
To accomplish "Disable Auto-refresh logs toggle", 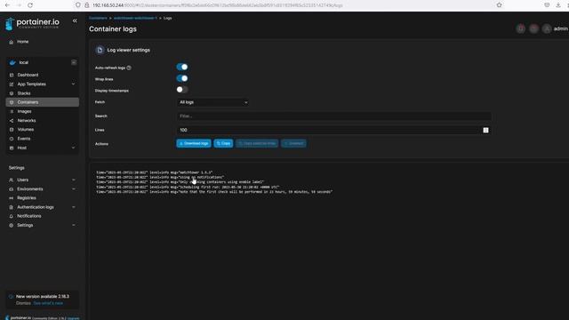I will click(182, 68).
